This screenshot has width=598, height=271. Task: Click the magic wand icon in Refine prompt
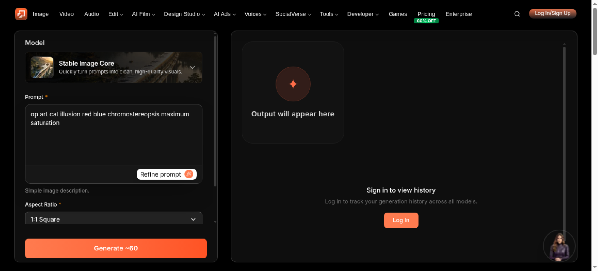point(189,174)
